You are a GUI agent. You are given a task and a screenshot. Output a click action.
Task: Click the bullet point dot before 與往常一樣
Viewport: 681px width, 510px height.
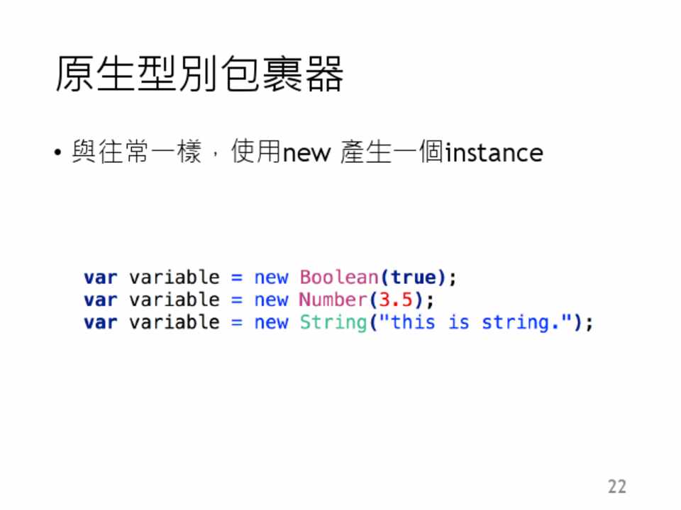click(58, 154)
